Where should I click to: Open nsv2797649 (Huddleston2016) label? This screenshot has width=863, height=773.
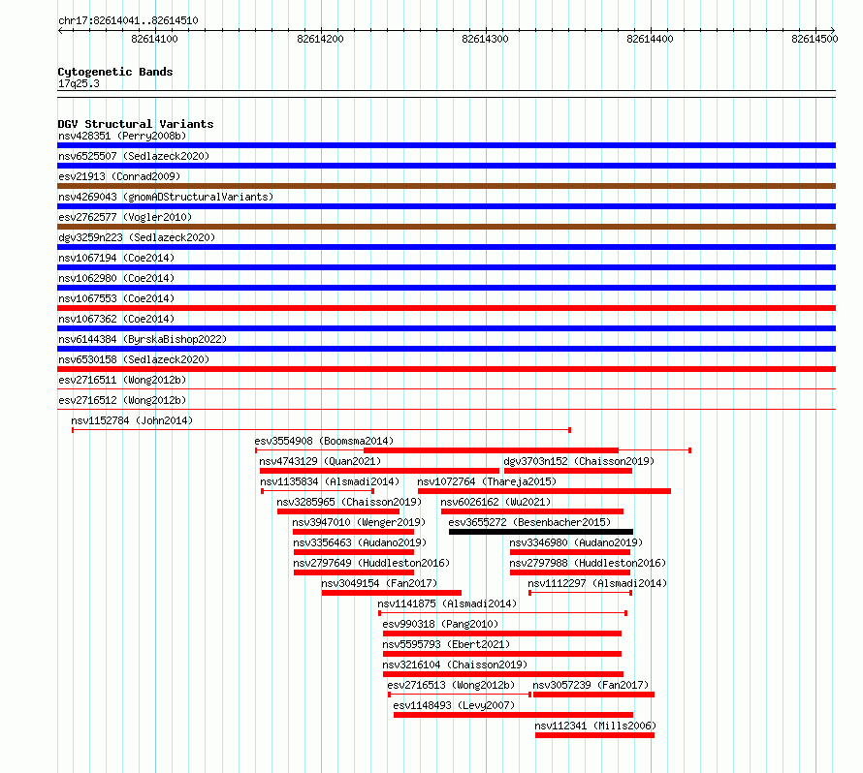click(x=371, y=563)
